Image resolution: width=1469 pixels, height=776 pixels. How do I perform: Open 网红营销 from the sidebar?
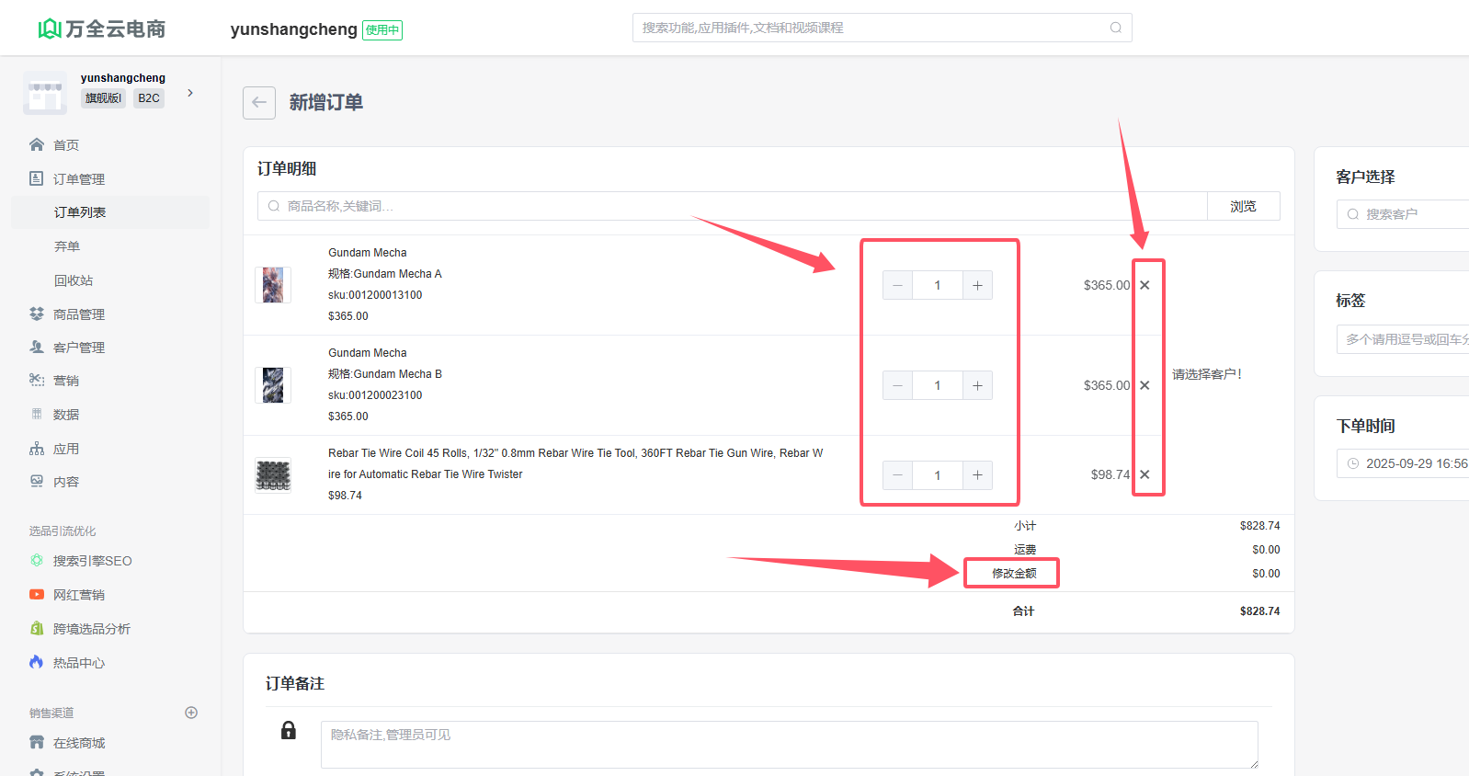(x=79, y=595)
